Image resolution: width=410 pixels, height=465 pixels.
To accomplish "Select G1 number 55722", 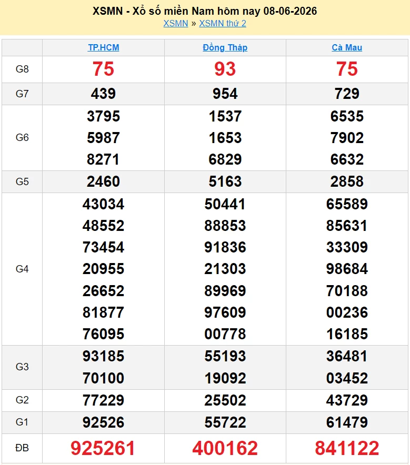I will [x=225, y=422].
